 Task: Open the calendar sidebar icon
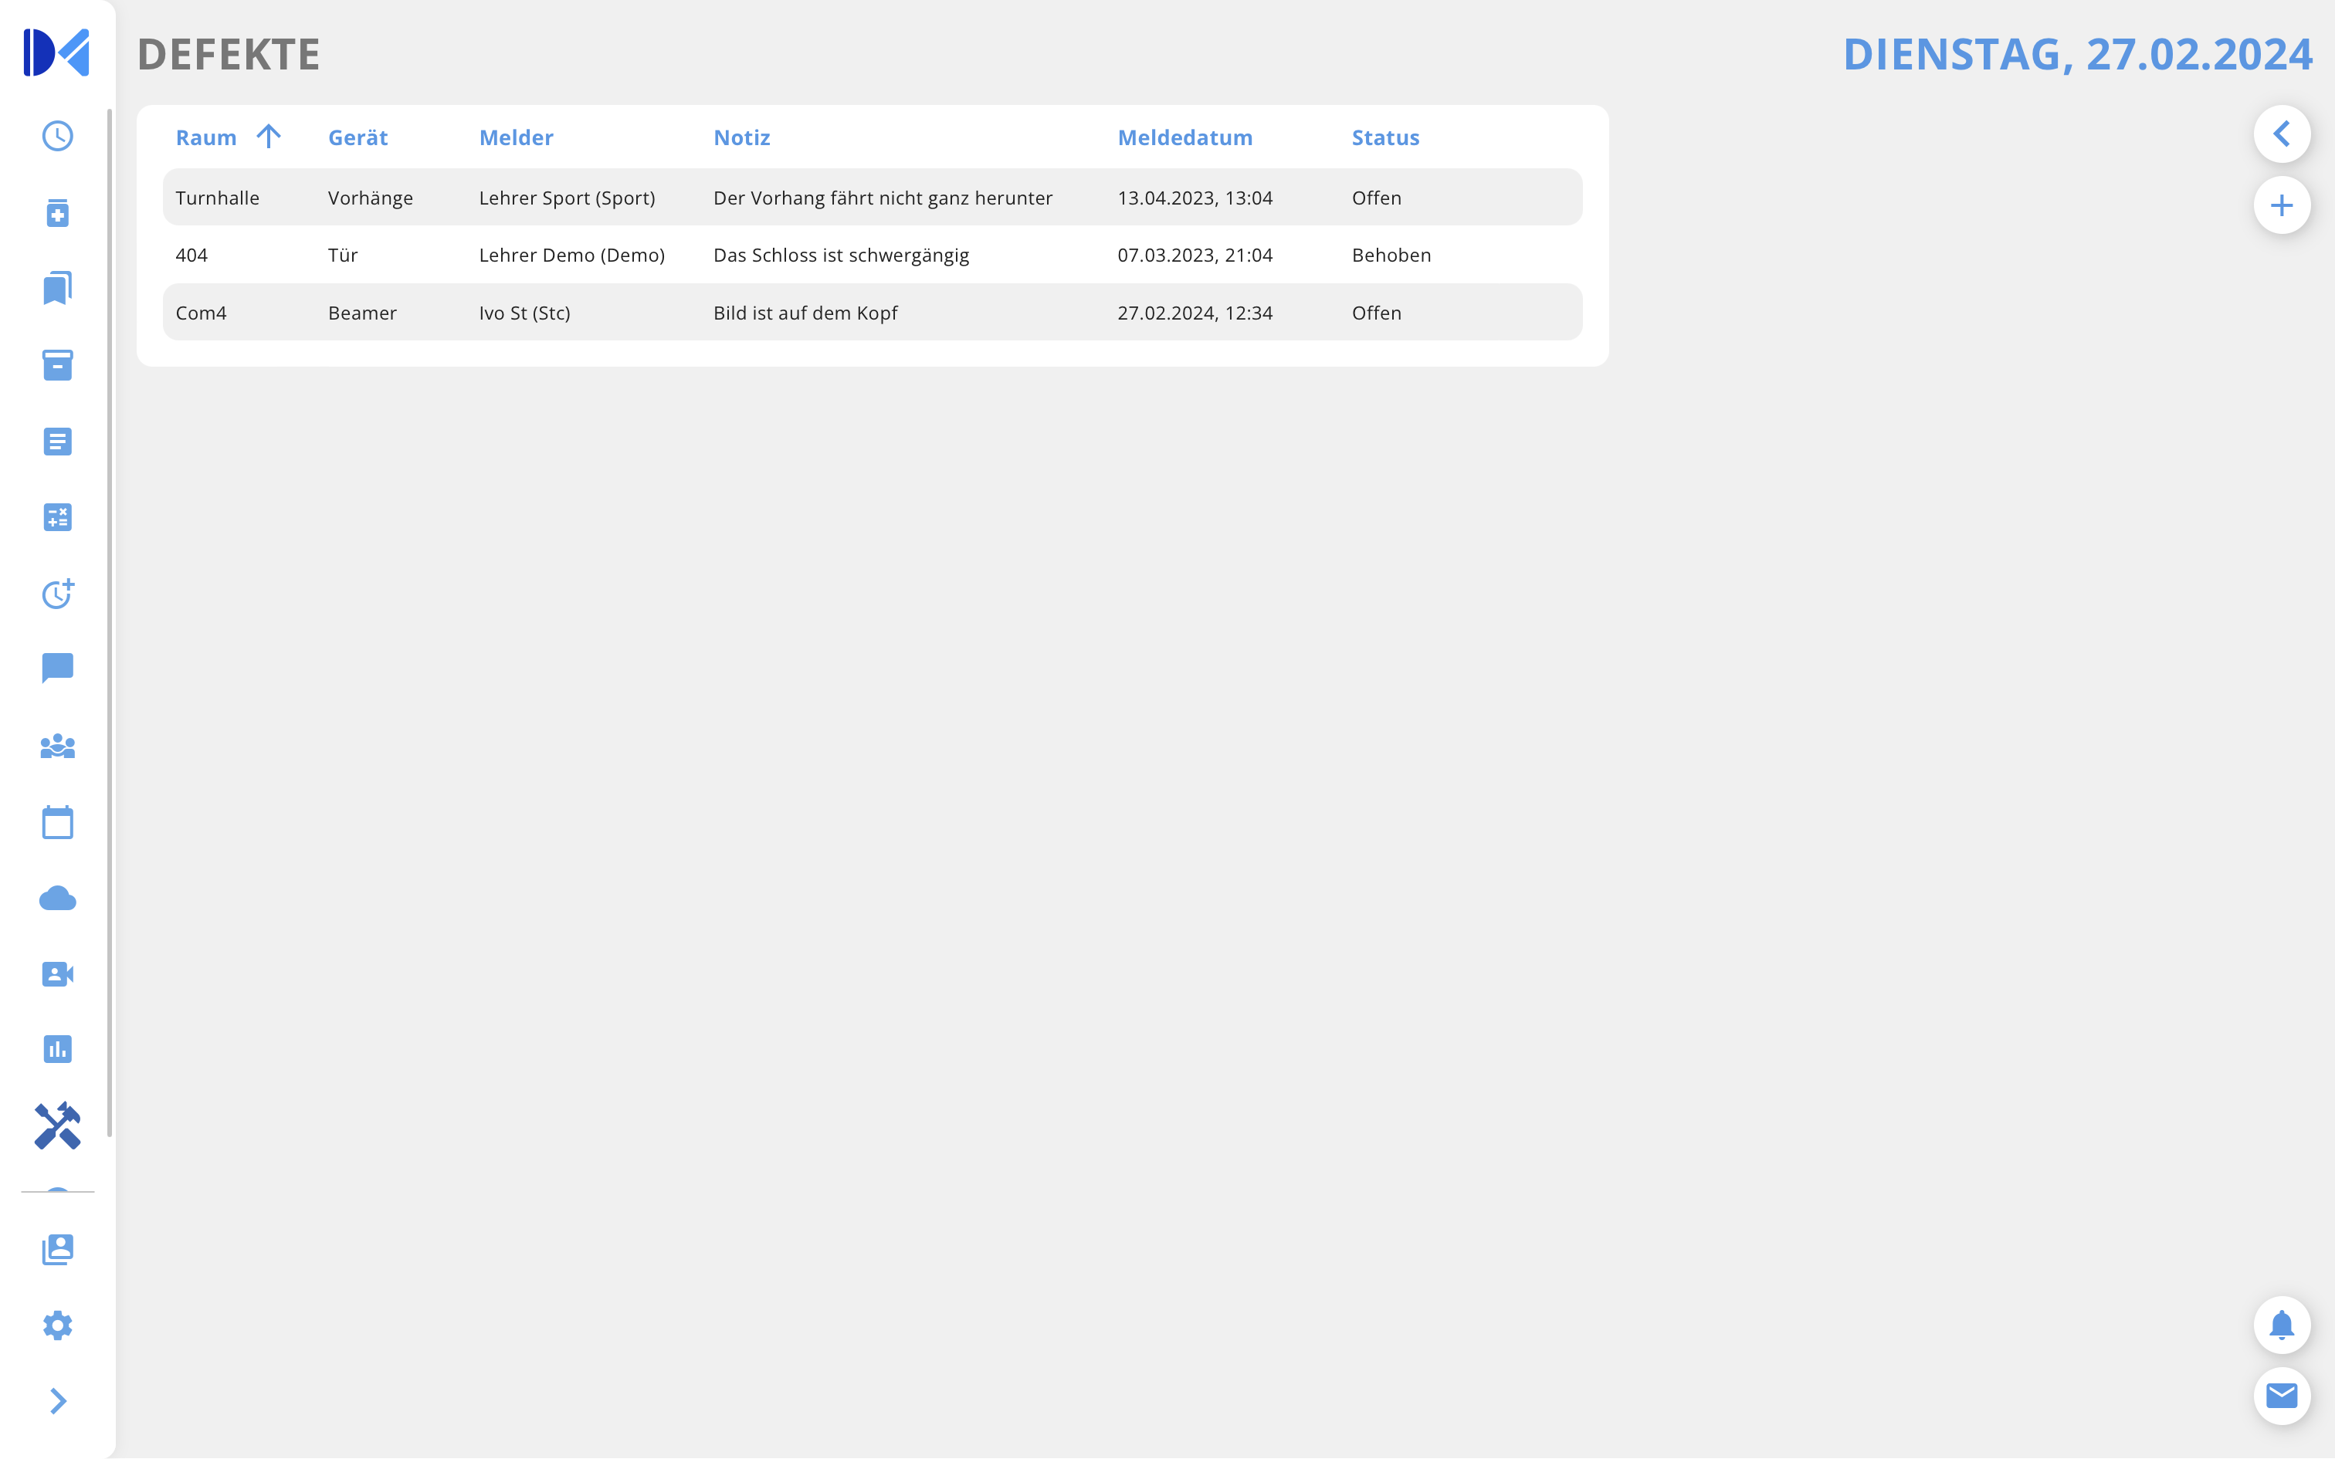pos(58,823)
